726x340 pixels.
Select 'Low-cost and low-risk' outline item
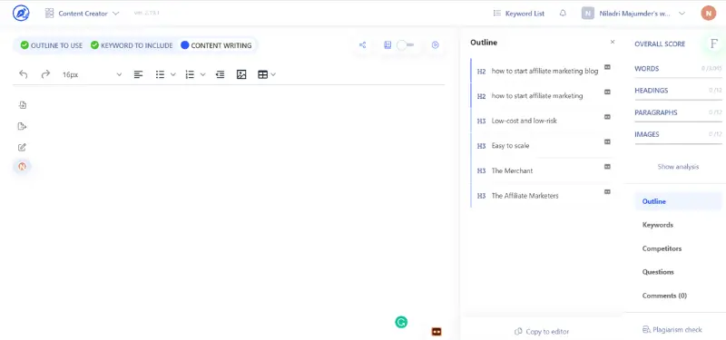pos(525,121)
